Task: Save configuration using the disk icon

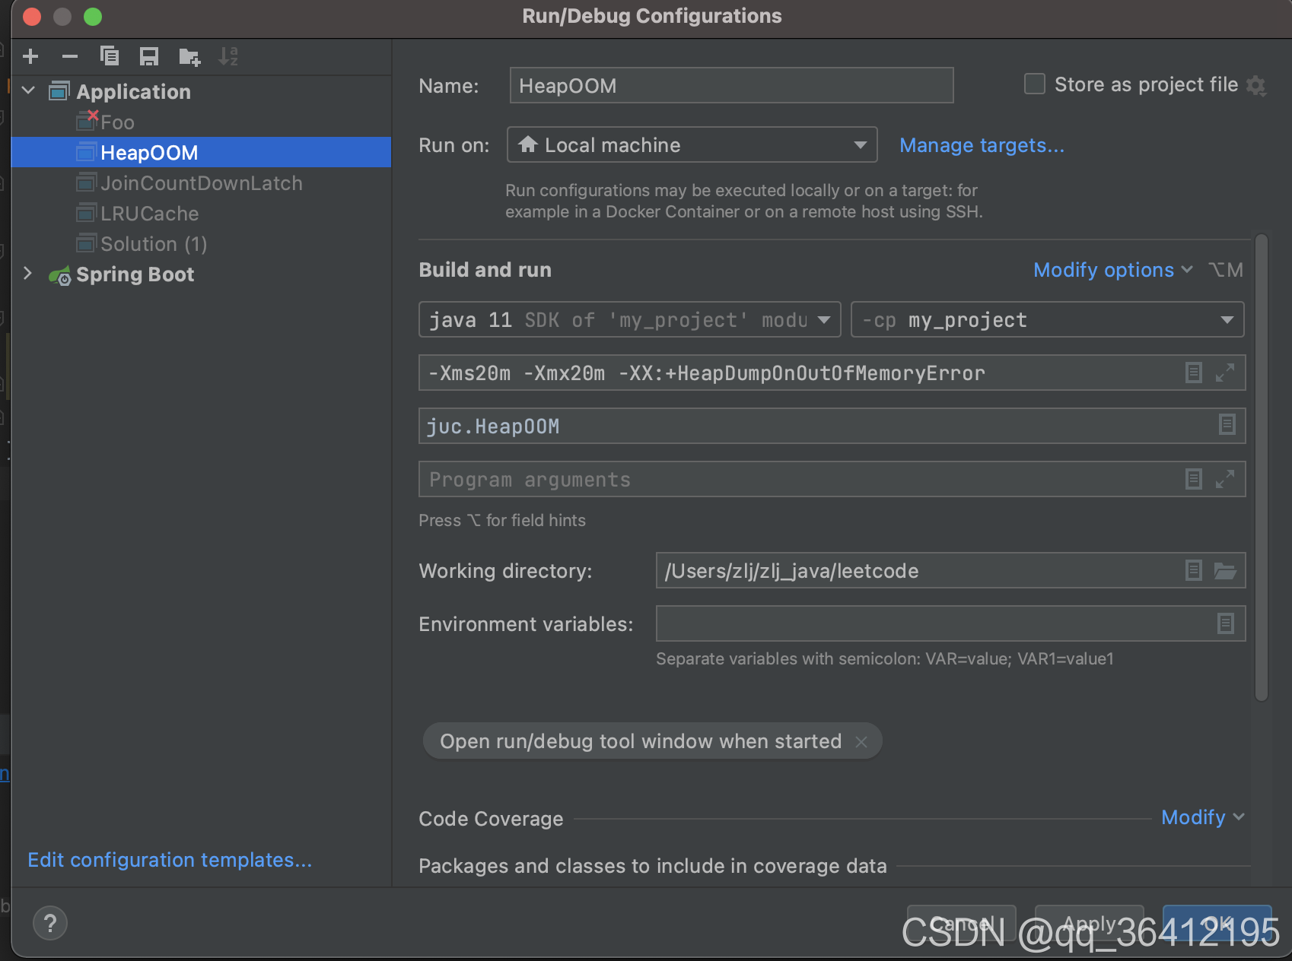Action: coord(149,56)
